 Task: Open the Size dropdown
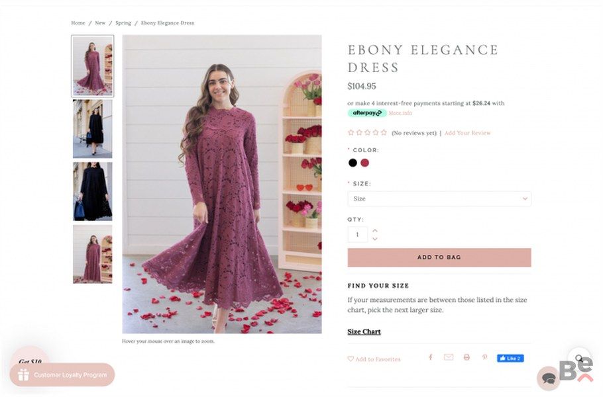click(x=439, y=198)
